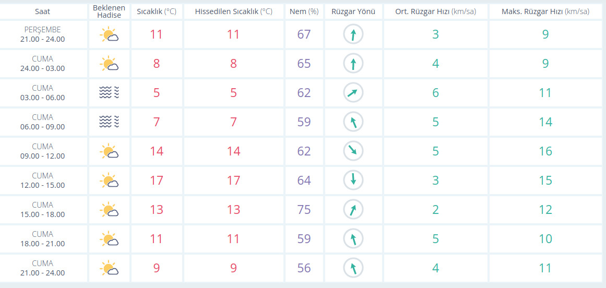Click the partly cloudy icon for Perşembe 21.00 - 24.00
The height and width of the screenshot is (288, 606).
point(109,35)
